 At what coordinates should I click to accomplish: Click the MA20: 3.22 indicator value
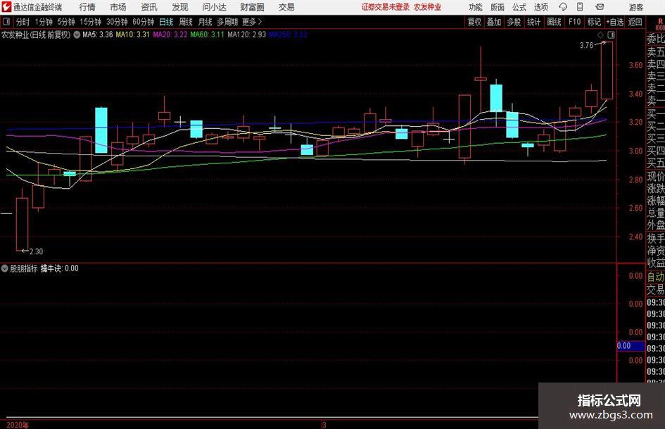pos(170,35)
